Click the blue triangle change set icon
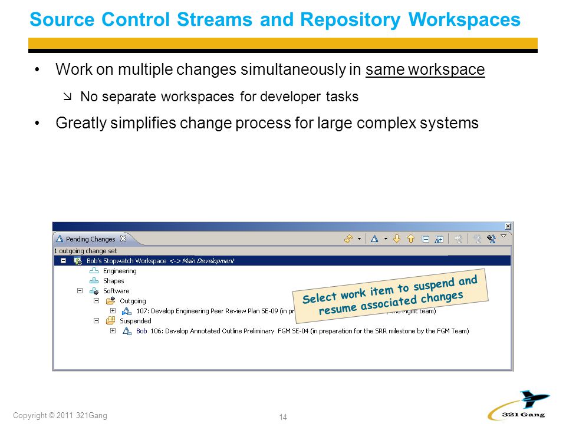Viewport: 566px width, 424px height. point(374,238)
